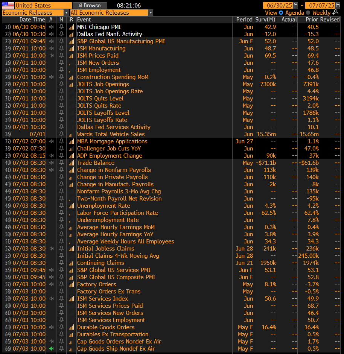Click the speaker icon for Trade Balance row

pos(51,163)
